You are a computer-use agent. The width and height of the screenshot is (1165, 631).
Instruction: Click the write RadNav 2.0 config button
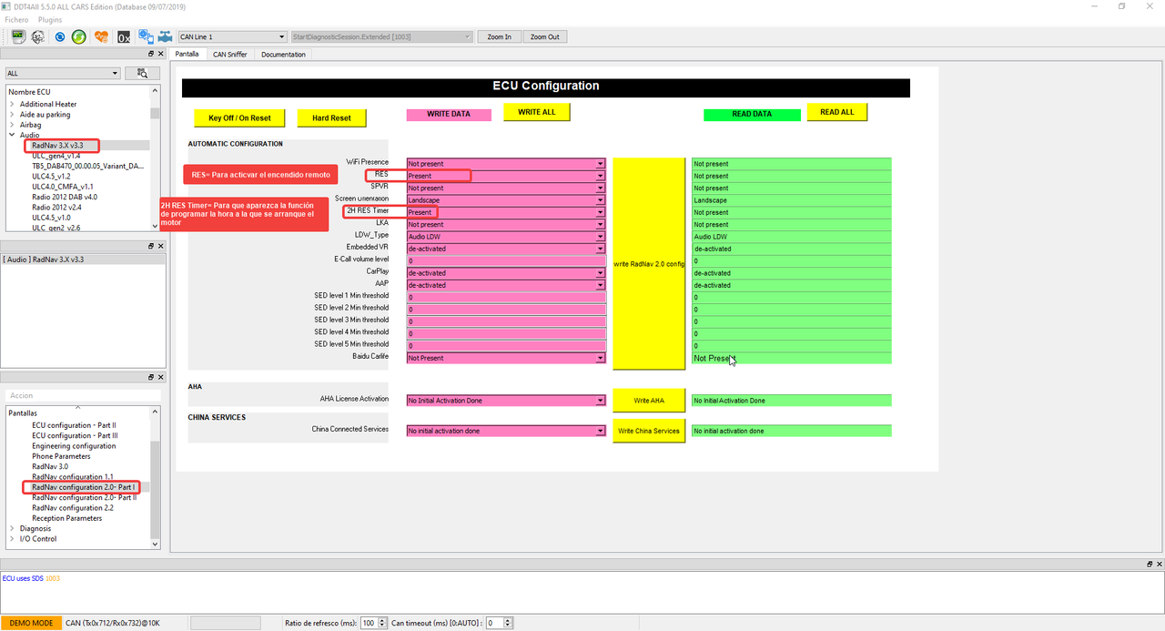click(x=649, y=264)
